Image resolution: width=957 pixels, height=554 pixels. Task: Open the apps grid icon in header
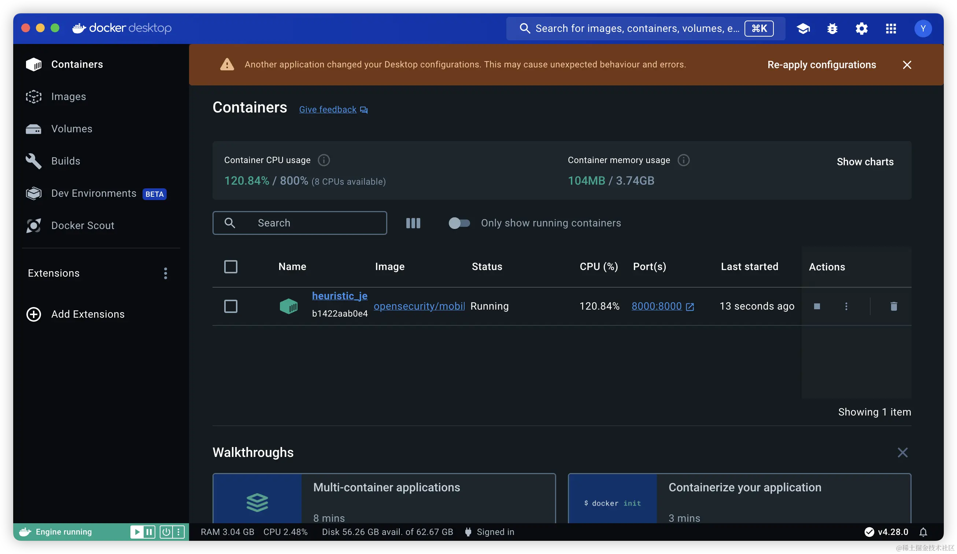click(891, 29)
